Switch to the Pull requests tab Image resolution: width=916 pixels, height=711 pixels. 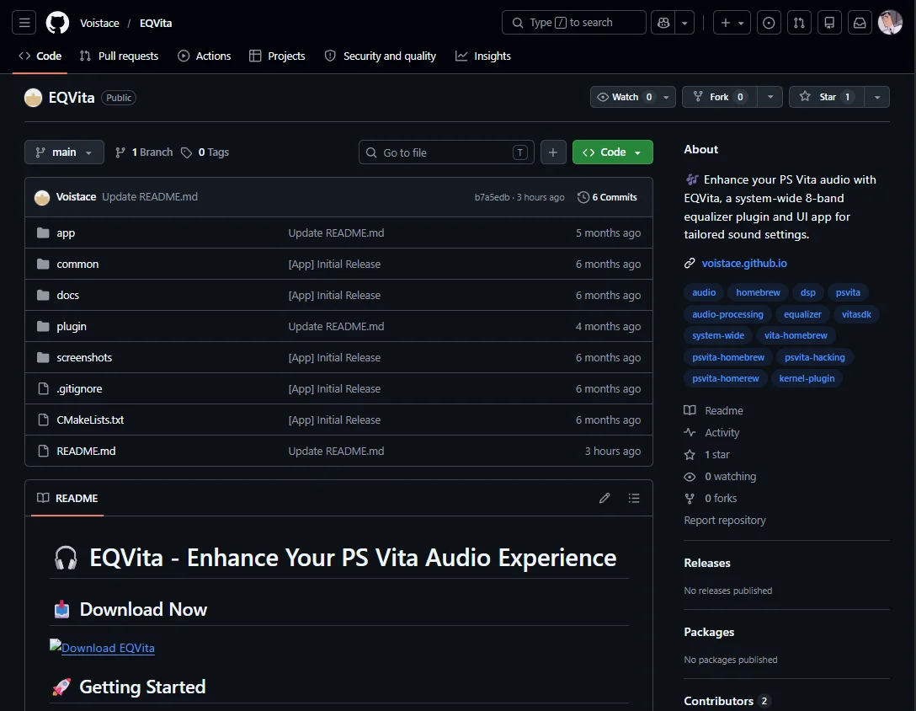pos(120,56)
